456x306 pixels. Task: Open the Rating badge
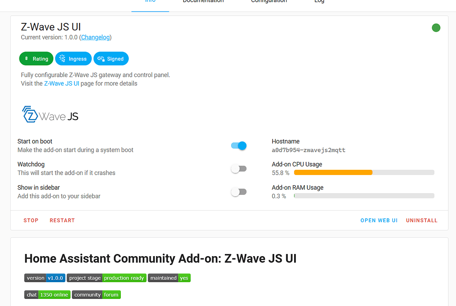click(x=36, y=59)
